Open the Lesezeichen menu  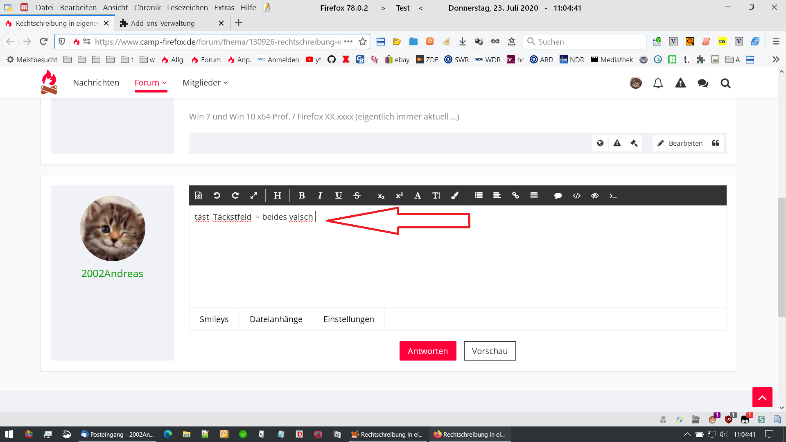(187, 8)
